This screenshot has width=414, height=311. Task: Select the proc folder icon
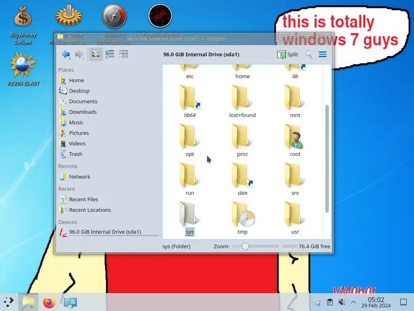242,136
